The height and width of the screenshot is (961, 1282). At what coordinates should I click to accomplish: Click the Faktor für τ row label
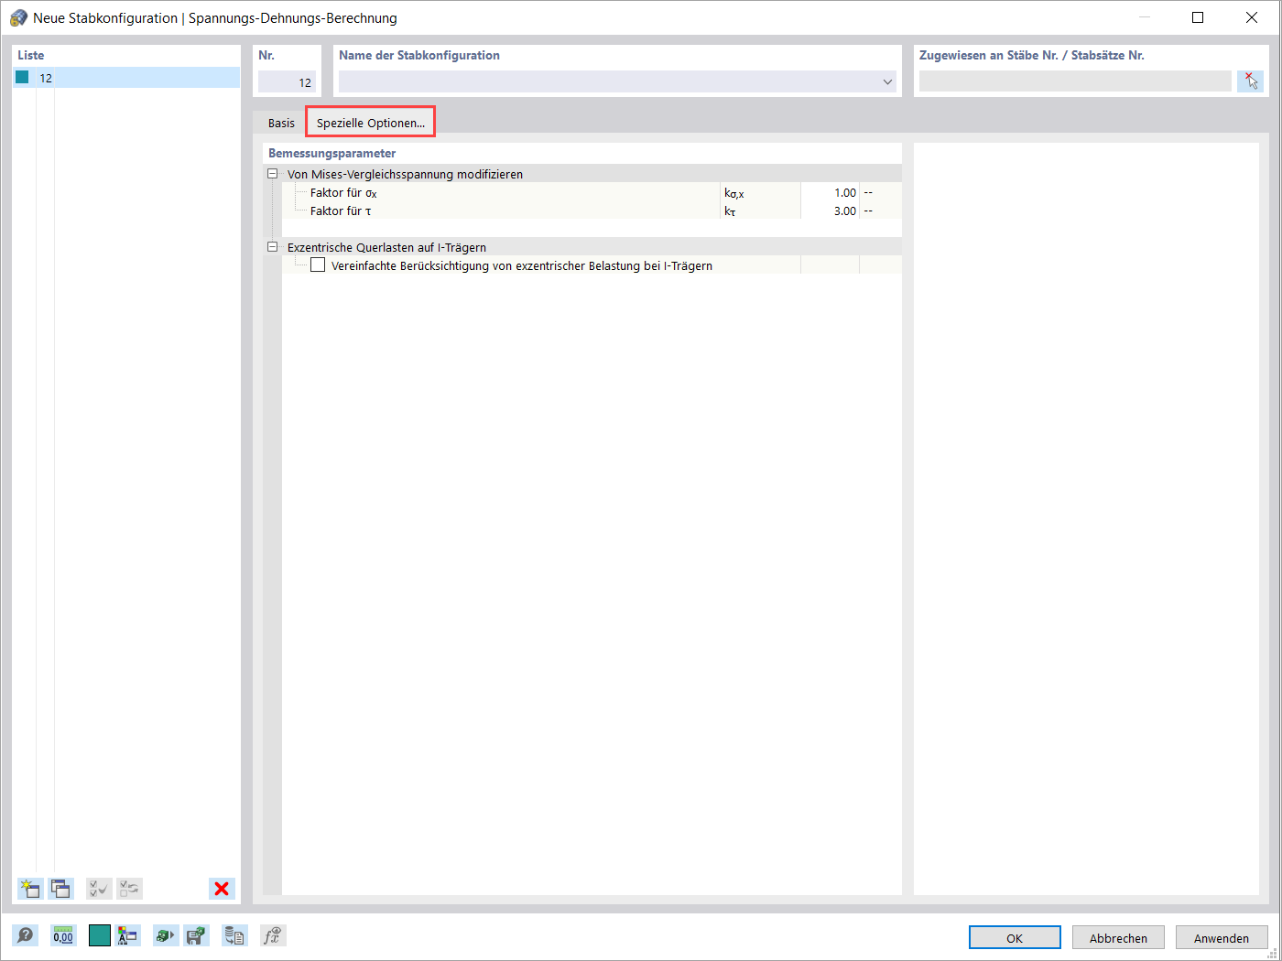(x=341, y=211)
